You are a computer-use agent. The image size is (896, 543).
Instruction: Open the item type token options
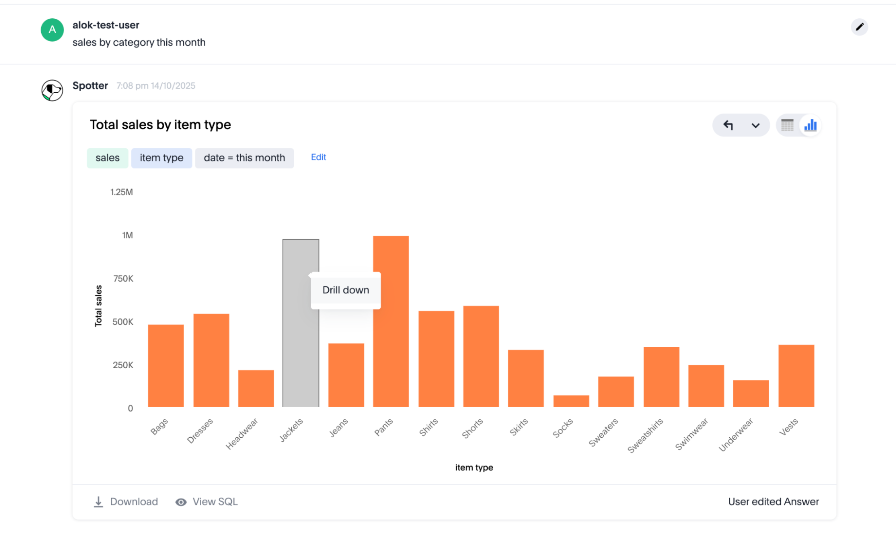pyautogui.click(x=161, y=158)
